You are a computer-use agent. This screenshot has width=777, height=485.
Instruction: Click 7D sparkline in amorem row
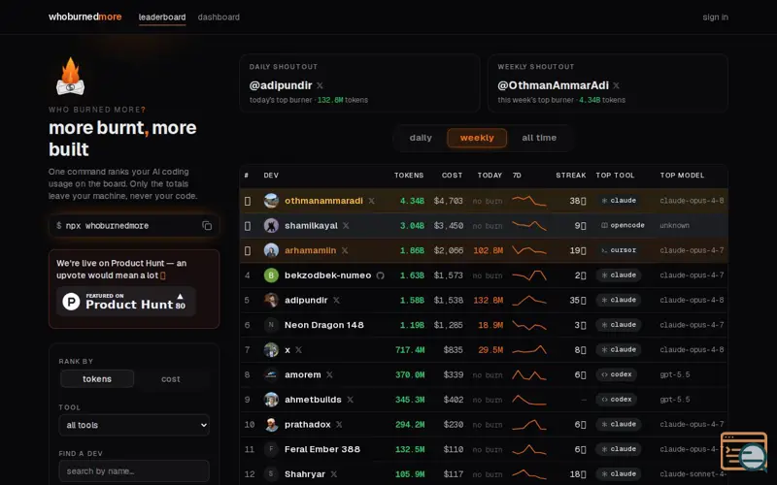pyautogui.click(x=528, y=374)
